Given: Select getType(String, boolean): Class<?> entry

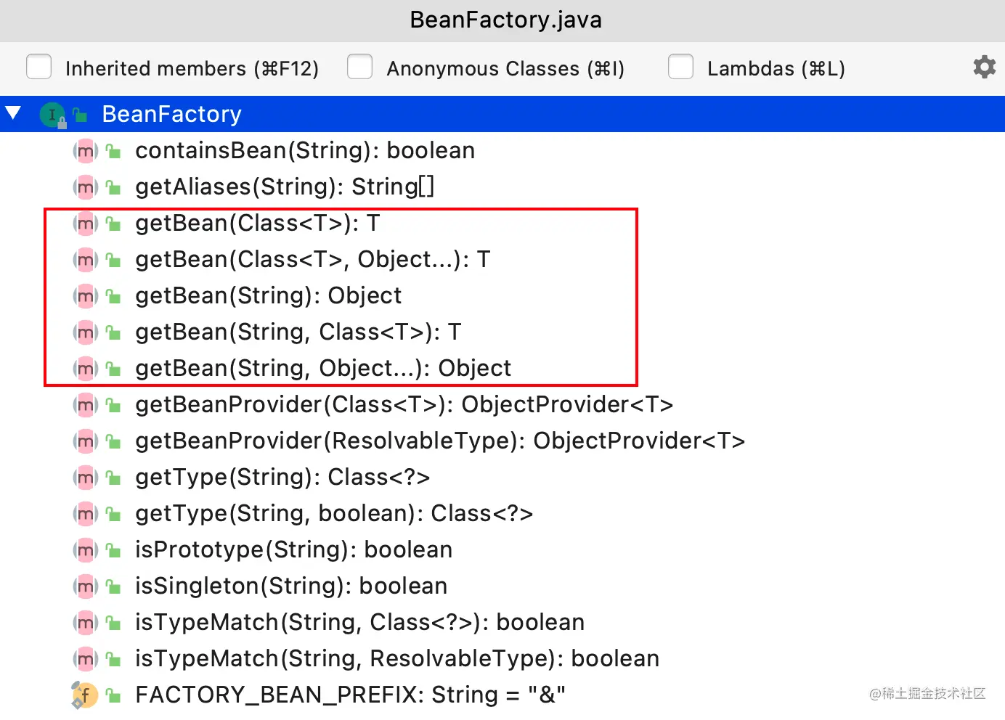Looking at the screenshot, I should coord(333,514).
